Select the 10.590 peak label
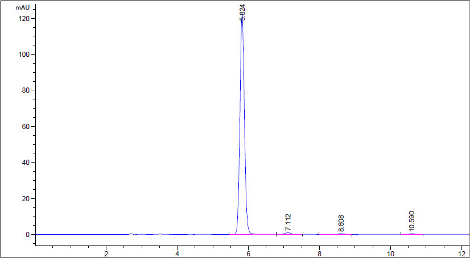The width and height of the screenshot is (470, 258). 412,220
